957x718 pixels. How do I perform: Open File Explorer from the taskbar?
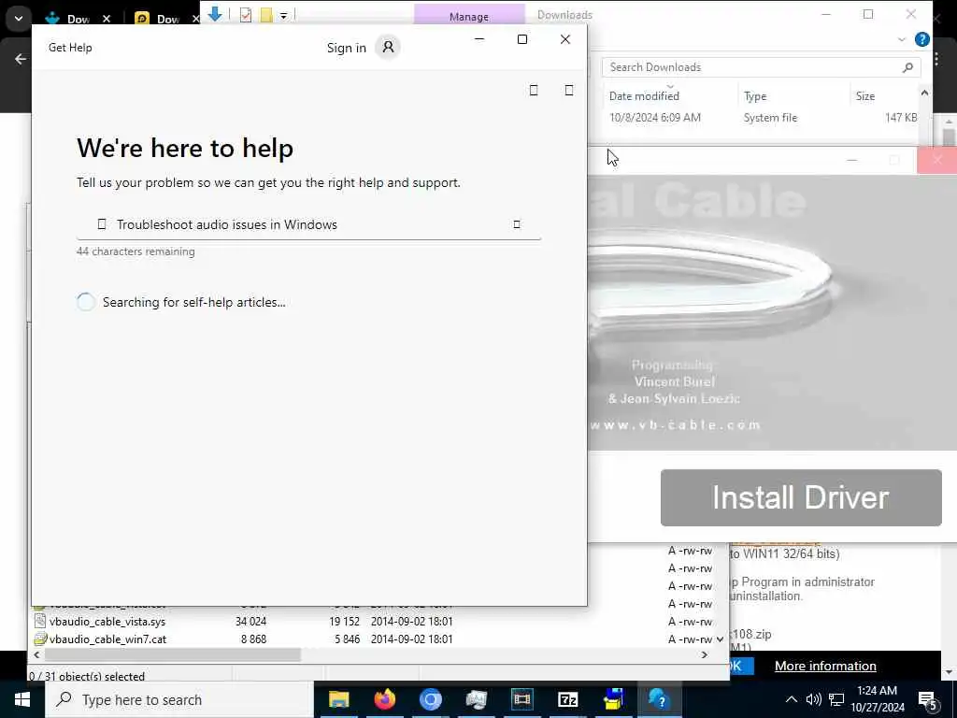coord(338,699)
